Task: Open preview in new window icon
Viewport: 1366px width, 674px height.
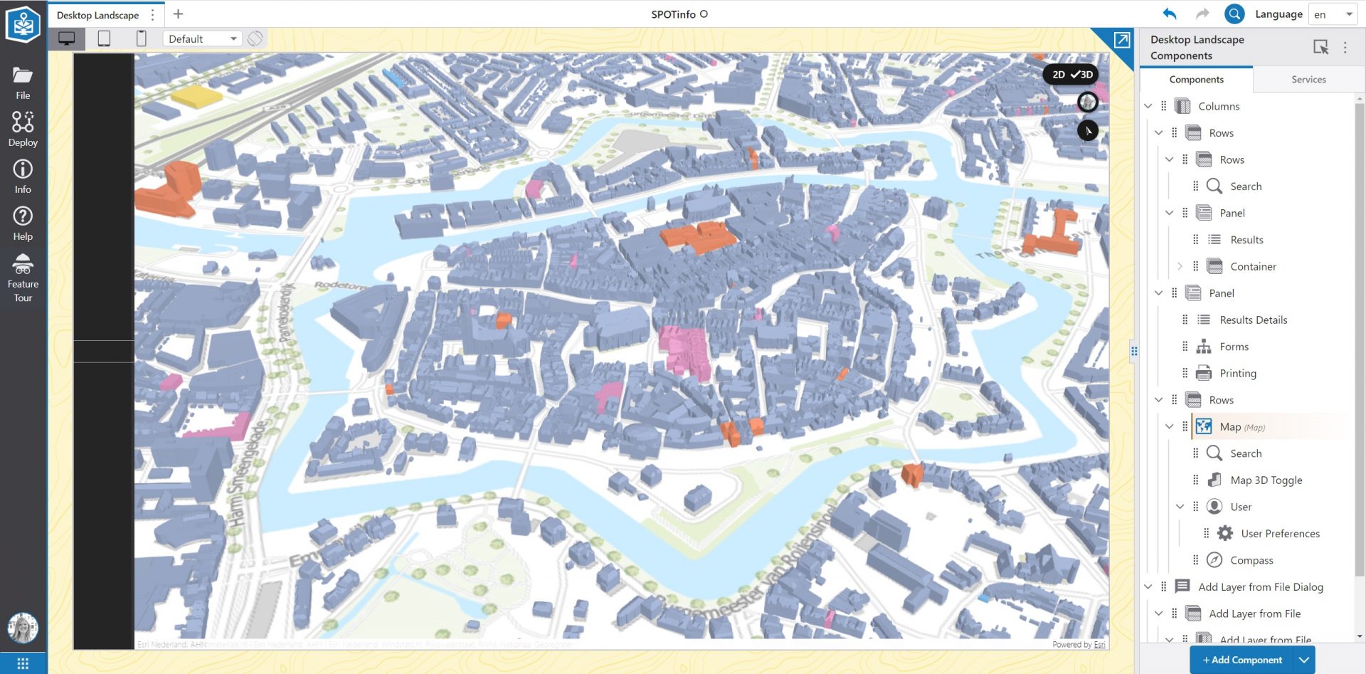Action: (1121, 41)
